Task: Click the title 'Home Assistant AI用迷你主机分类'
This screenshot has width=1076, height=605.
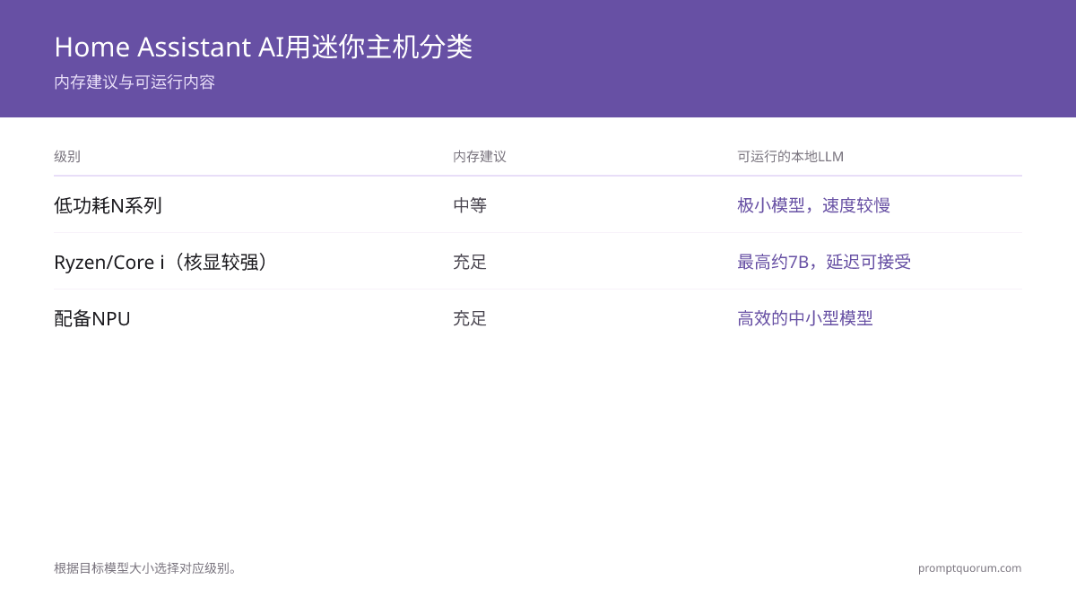Action: [x=263, y=47]
